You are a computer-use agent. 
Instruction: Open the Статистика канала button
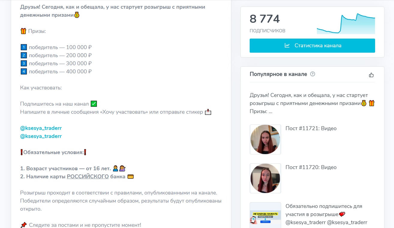point(312,46)
